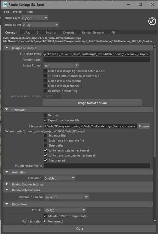Viewport: 158px width, 234px height.
Task: Click the Image format options button
Action: tap(93, 103)
